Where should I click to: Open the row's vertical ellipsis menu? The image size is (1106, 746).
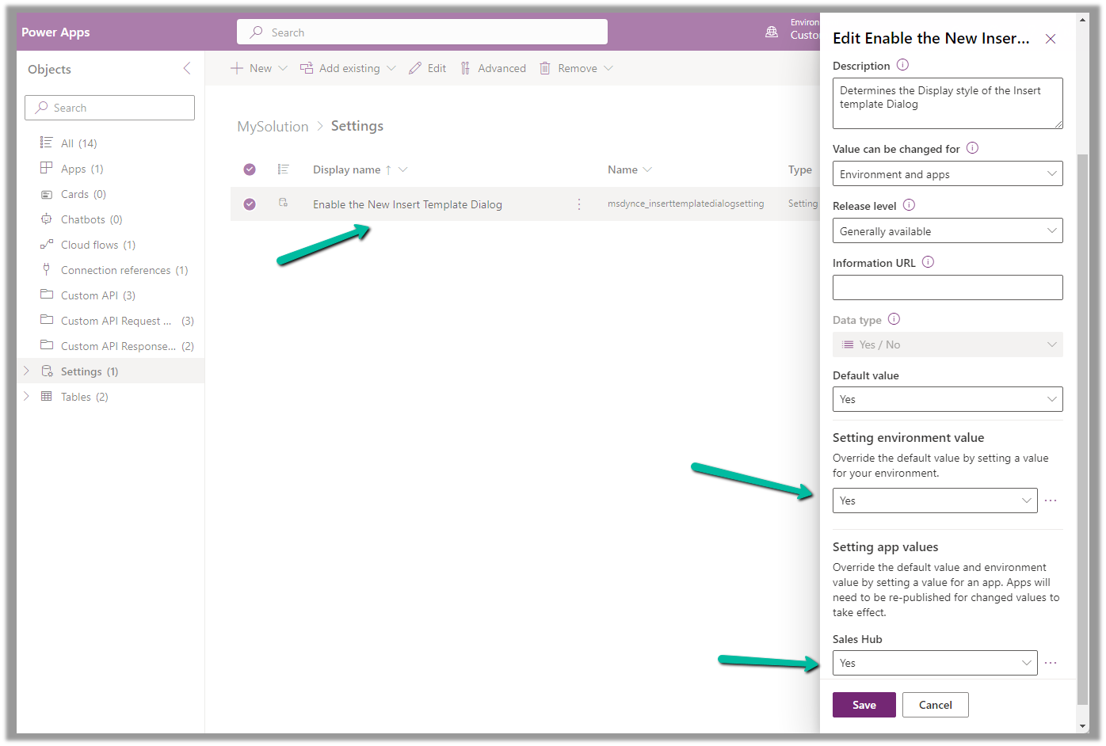coord(579,204)
